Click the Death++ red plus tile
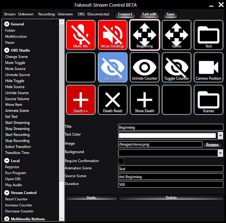Screen dimensions: 226x223 click(81, 100)
